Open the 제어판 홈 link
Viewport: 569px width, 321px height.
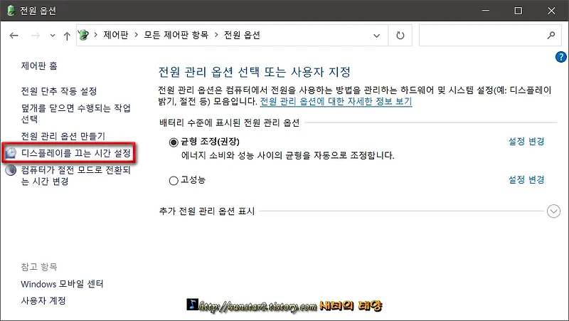pos(39,65)
